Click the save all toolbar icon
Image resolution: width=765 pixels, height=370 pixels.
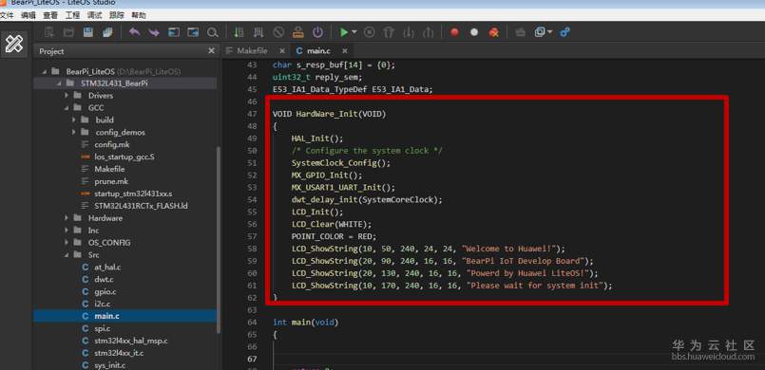tap(107, 32)
